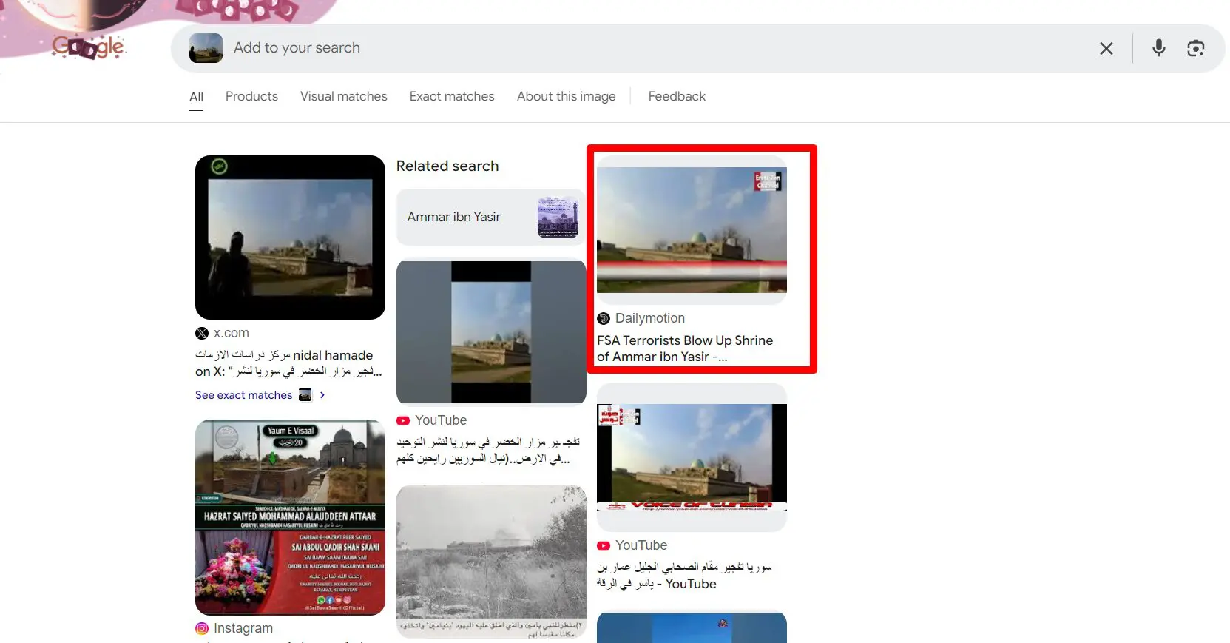This screenshot has height=643, width=1230.
Task: Start voice search with the microphone icon
Action: tap(1158, 48)
